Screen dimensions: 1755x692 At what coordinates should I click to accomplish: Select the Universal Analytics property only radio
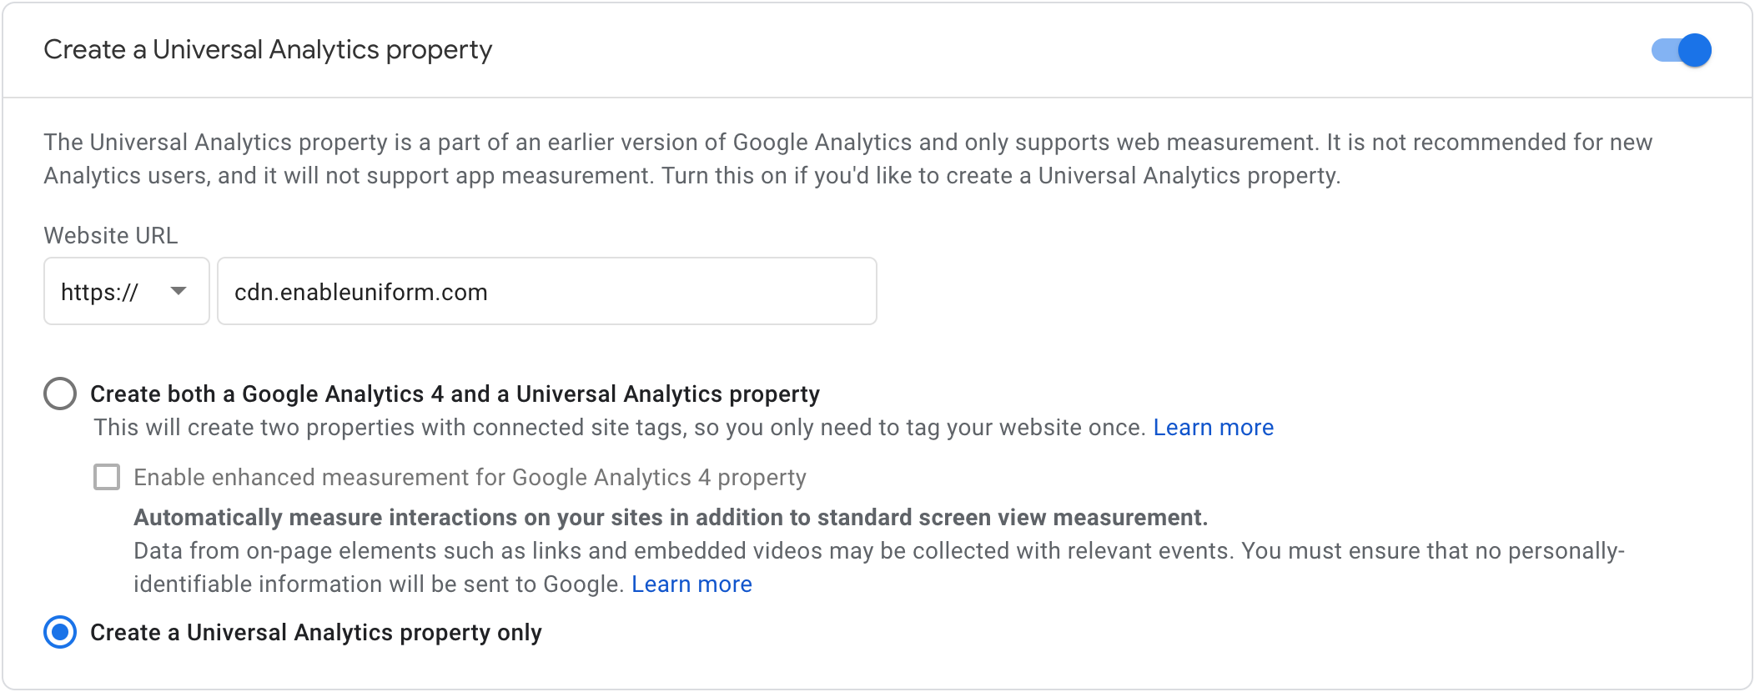click(60, 632)
